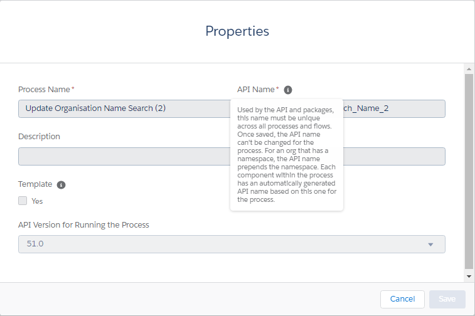
Task: Click the Save button
Action: [447, 299]
